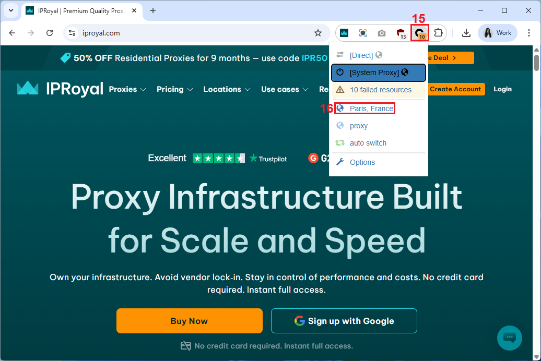Open Chrome downloads icon
541x361 pixels.
tap(466, 33)
